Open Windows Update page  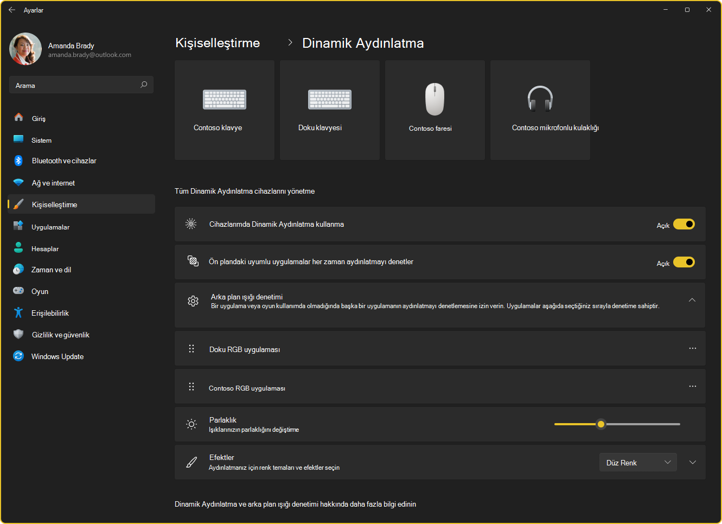[x=81, y=356]
